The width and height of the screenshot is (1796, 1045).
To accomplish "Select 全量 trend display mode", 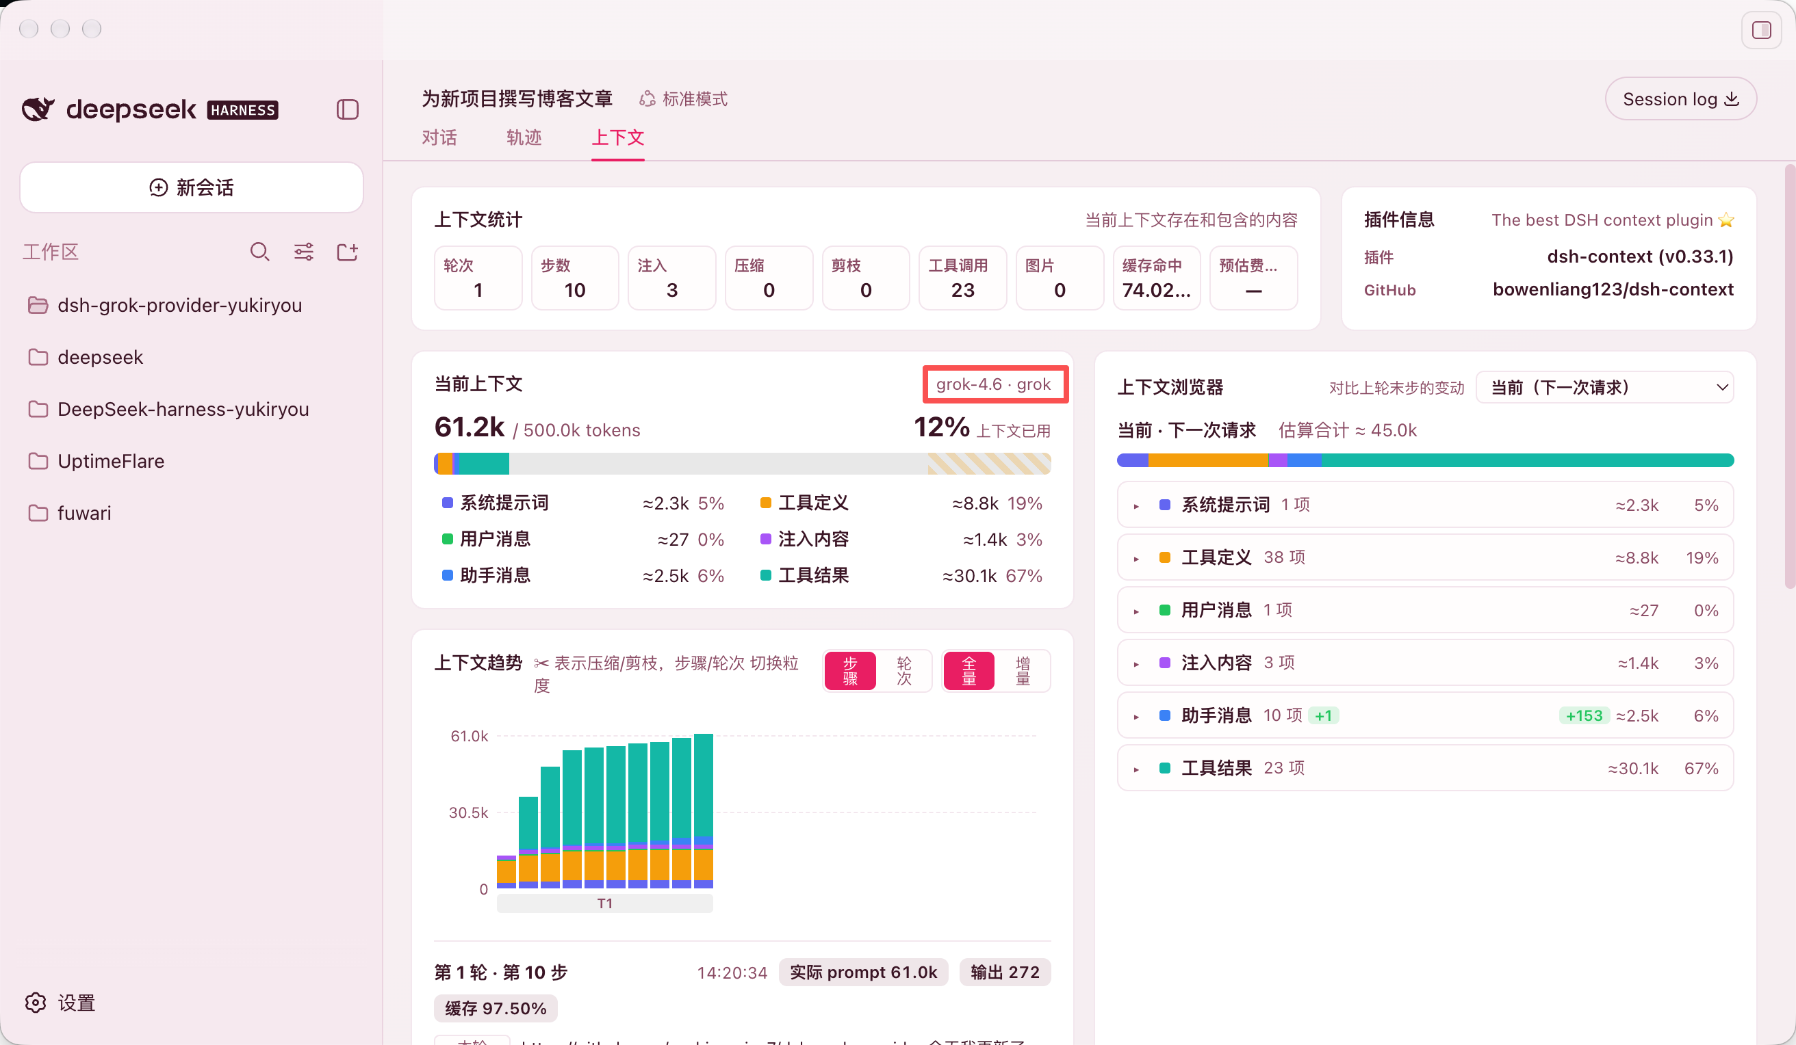I will [x=969, y=670].
